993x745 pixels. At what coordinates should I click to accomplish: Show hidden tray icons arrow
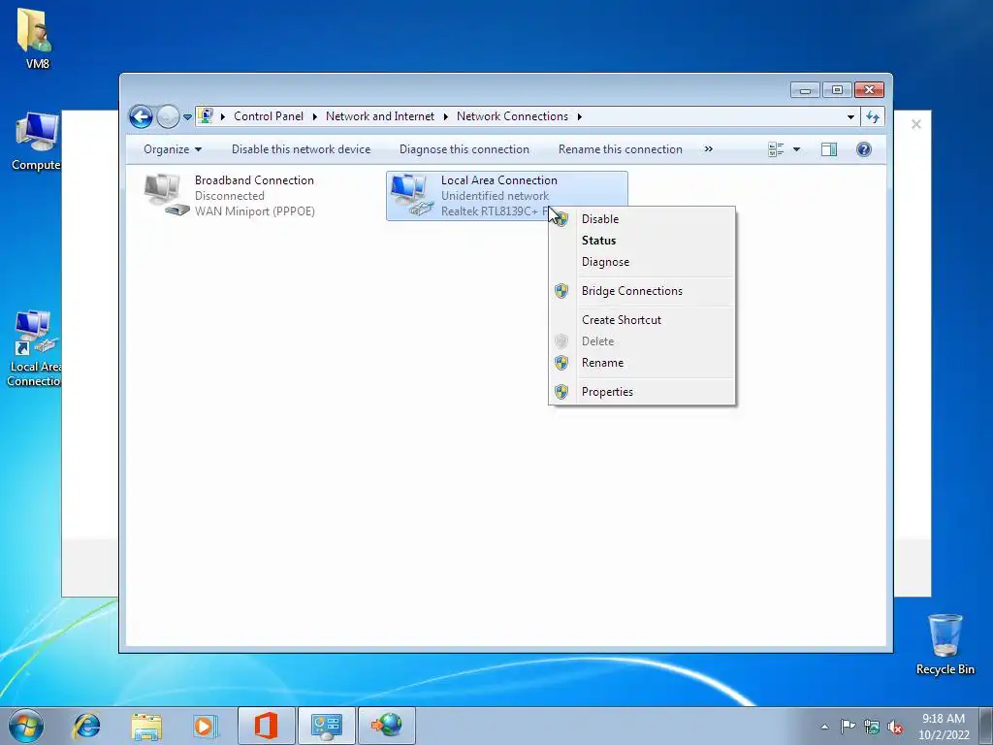click(824, 727)
